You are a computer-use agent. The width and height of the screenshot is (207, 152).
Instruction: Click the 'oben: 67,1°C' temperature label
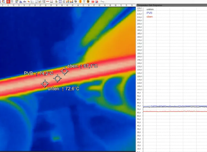pyautogui.click(x=83, y=66)
